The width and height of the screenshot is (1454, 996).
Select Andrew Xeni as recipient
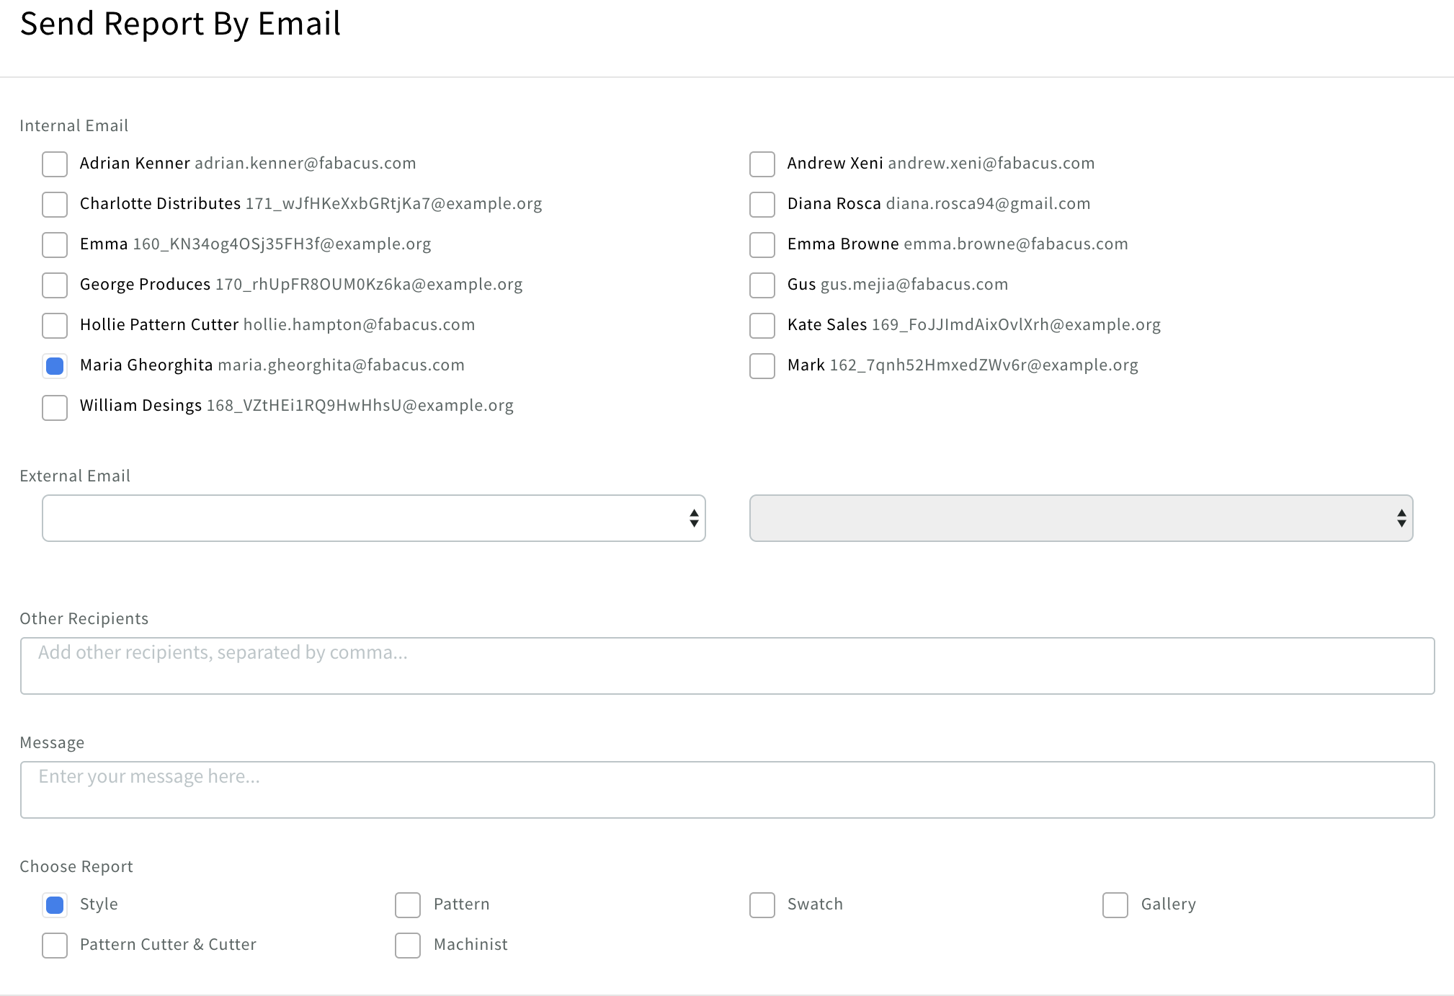tap(762, 164)
